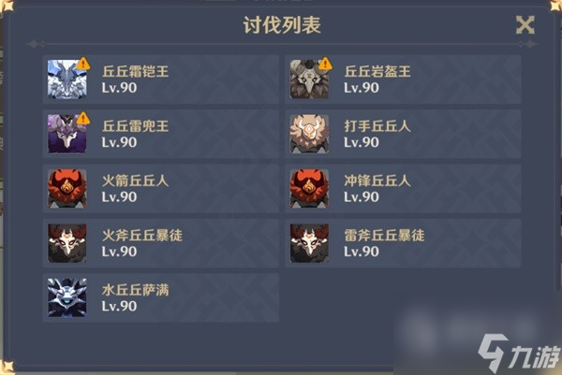The image size is (562, 375).
Task: Click warning badge on 丘丘霜铠王 portrait
Action: pyautogui.click(x=83, y=64)
